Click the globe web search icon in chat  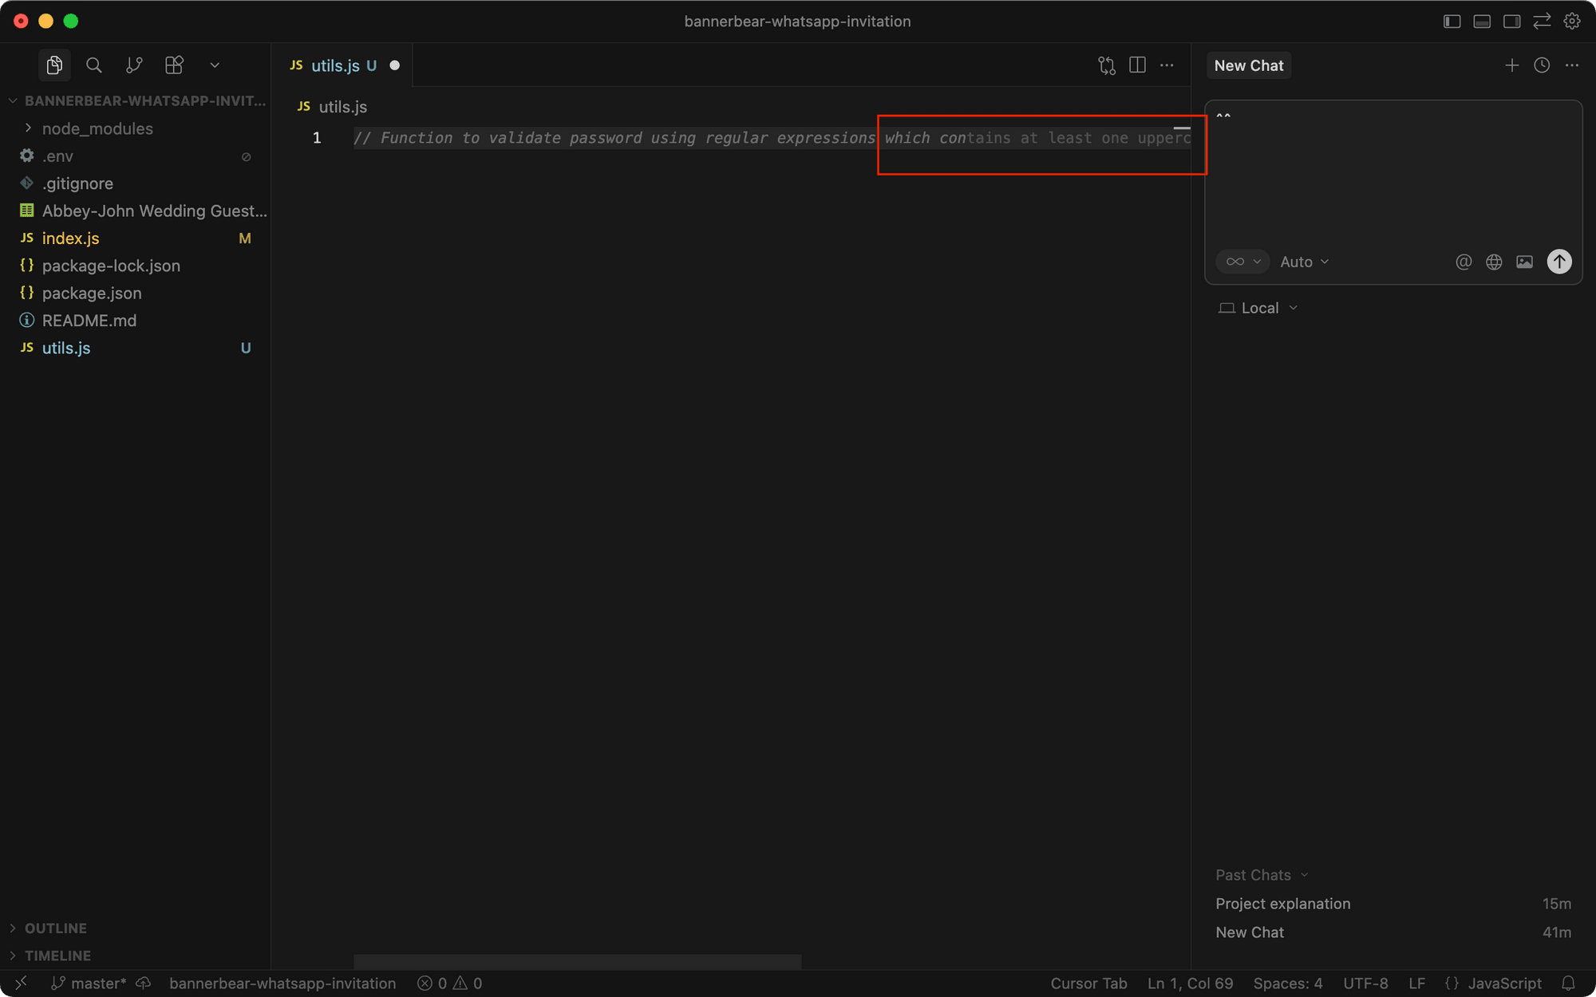coord(1494,262)
